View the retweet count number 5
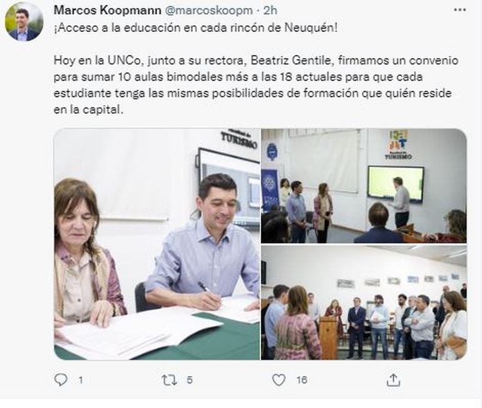482x408 pixels. (189, 380)
